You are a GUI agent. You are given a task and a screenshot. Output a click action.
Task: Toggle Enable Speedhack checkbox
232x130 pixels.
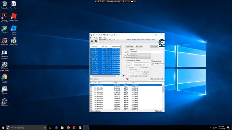coord(152,64)
